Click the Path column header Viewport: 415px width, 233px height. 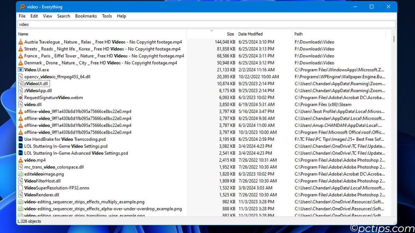298,34
